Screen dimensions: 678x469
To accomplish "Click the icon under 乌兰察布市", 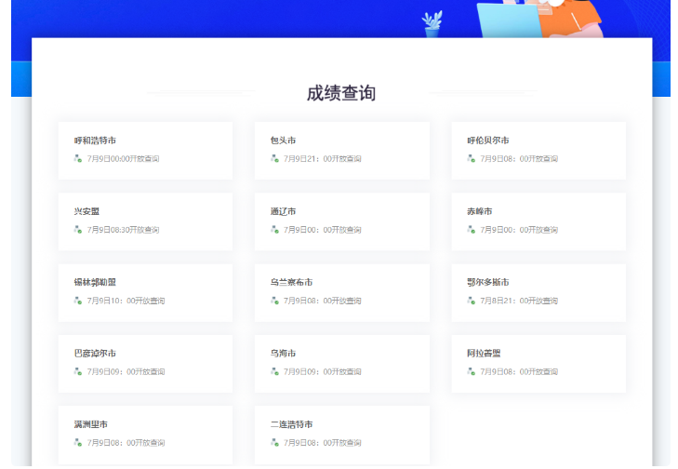I will click(x=274, y=301).
